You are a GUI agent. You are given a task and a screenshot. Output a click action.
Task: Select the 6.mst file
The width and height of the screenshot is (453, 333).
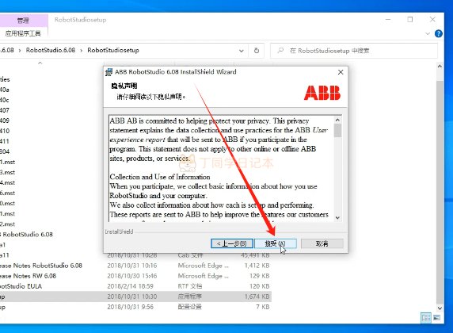click(7, 193)
